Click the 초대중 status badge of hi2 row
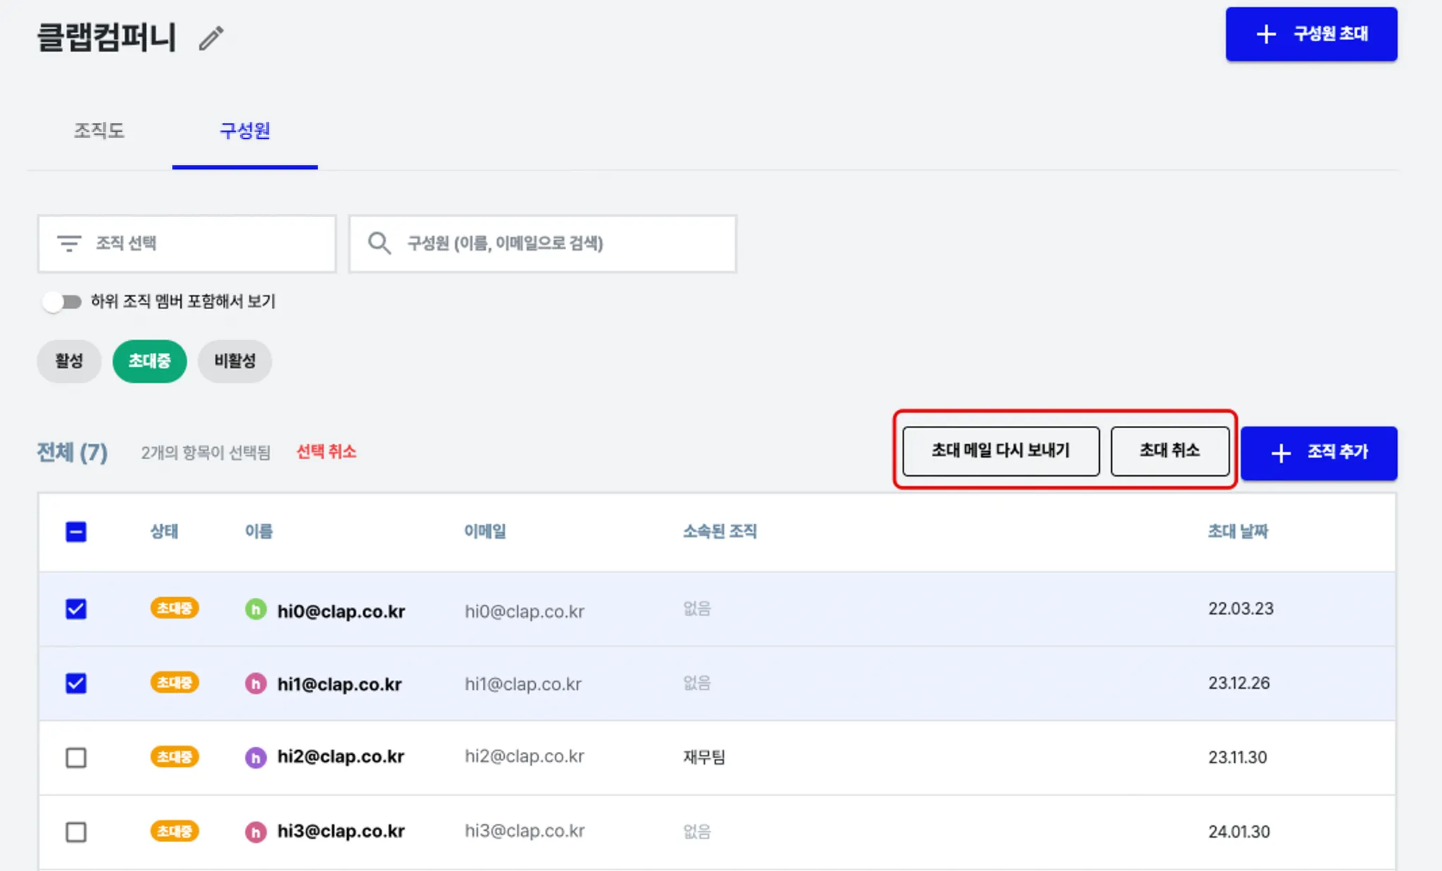The image size is (1442, 871). point(175,757)
